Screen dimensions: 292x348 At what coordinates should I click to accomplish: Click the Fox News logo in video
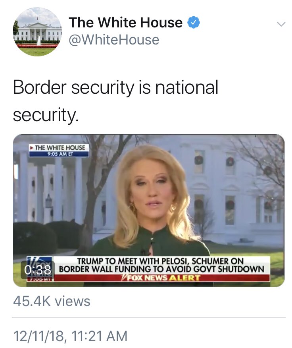(40, 266)
